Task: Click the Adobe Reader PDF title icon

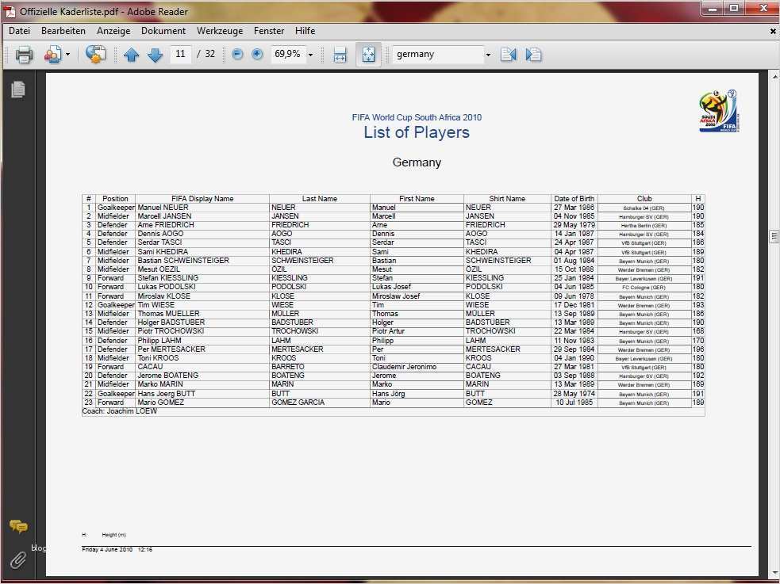Action: 10,11
